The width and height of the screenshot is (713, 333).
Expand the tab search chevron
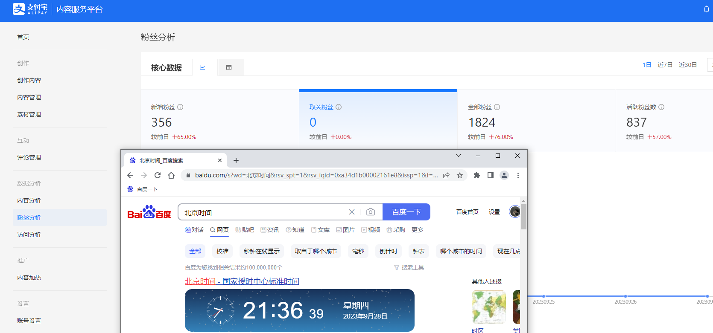point(459,156)
